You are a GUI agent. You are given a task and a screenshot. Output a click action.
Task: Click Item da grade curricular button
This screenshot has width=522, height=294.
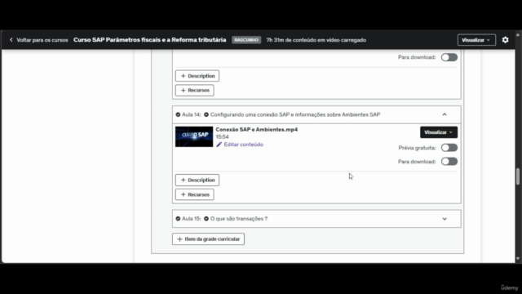pyautogui.click(x=208, y=239)
